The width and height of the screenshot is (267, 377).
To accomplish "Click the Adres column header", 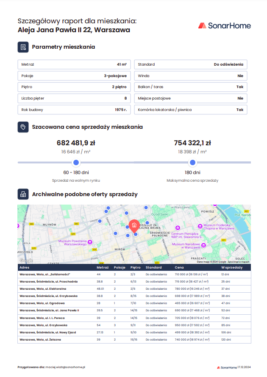I will [x=25, y=268].
